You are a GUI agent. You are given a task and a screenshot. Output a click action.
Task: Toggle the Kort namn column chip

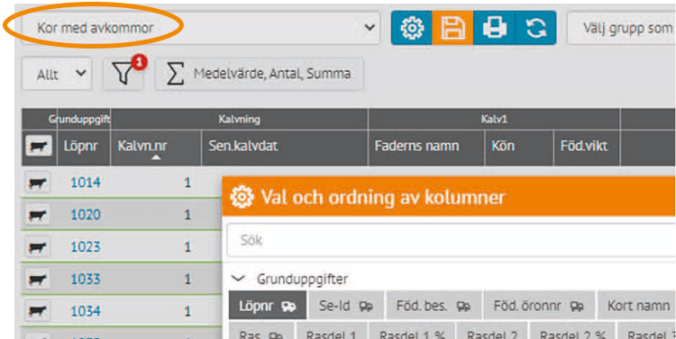point(636,306)
